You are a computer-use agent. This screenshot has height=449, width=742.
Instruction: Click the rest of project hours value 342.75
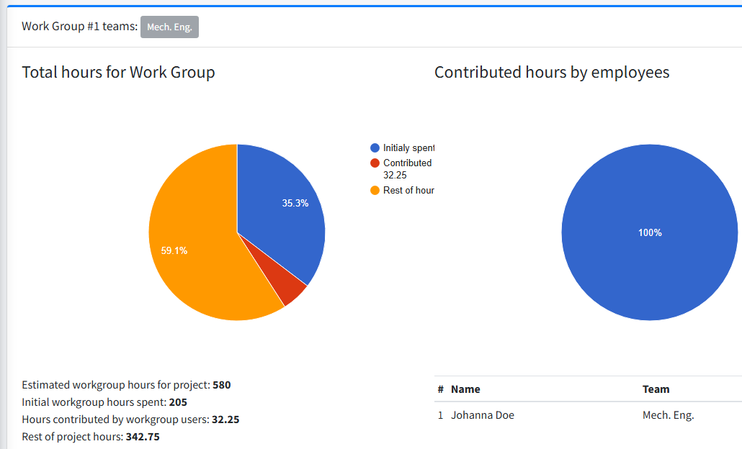click(143, 437)
